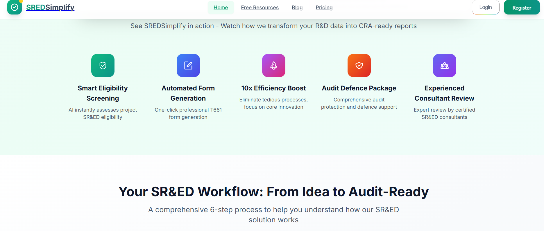The width and height of the screenshot is (544, 231).
Task: Open the Pricing page
Action: tap(324, 8)
